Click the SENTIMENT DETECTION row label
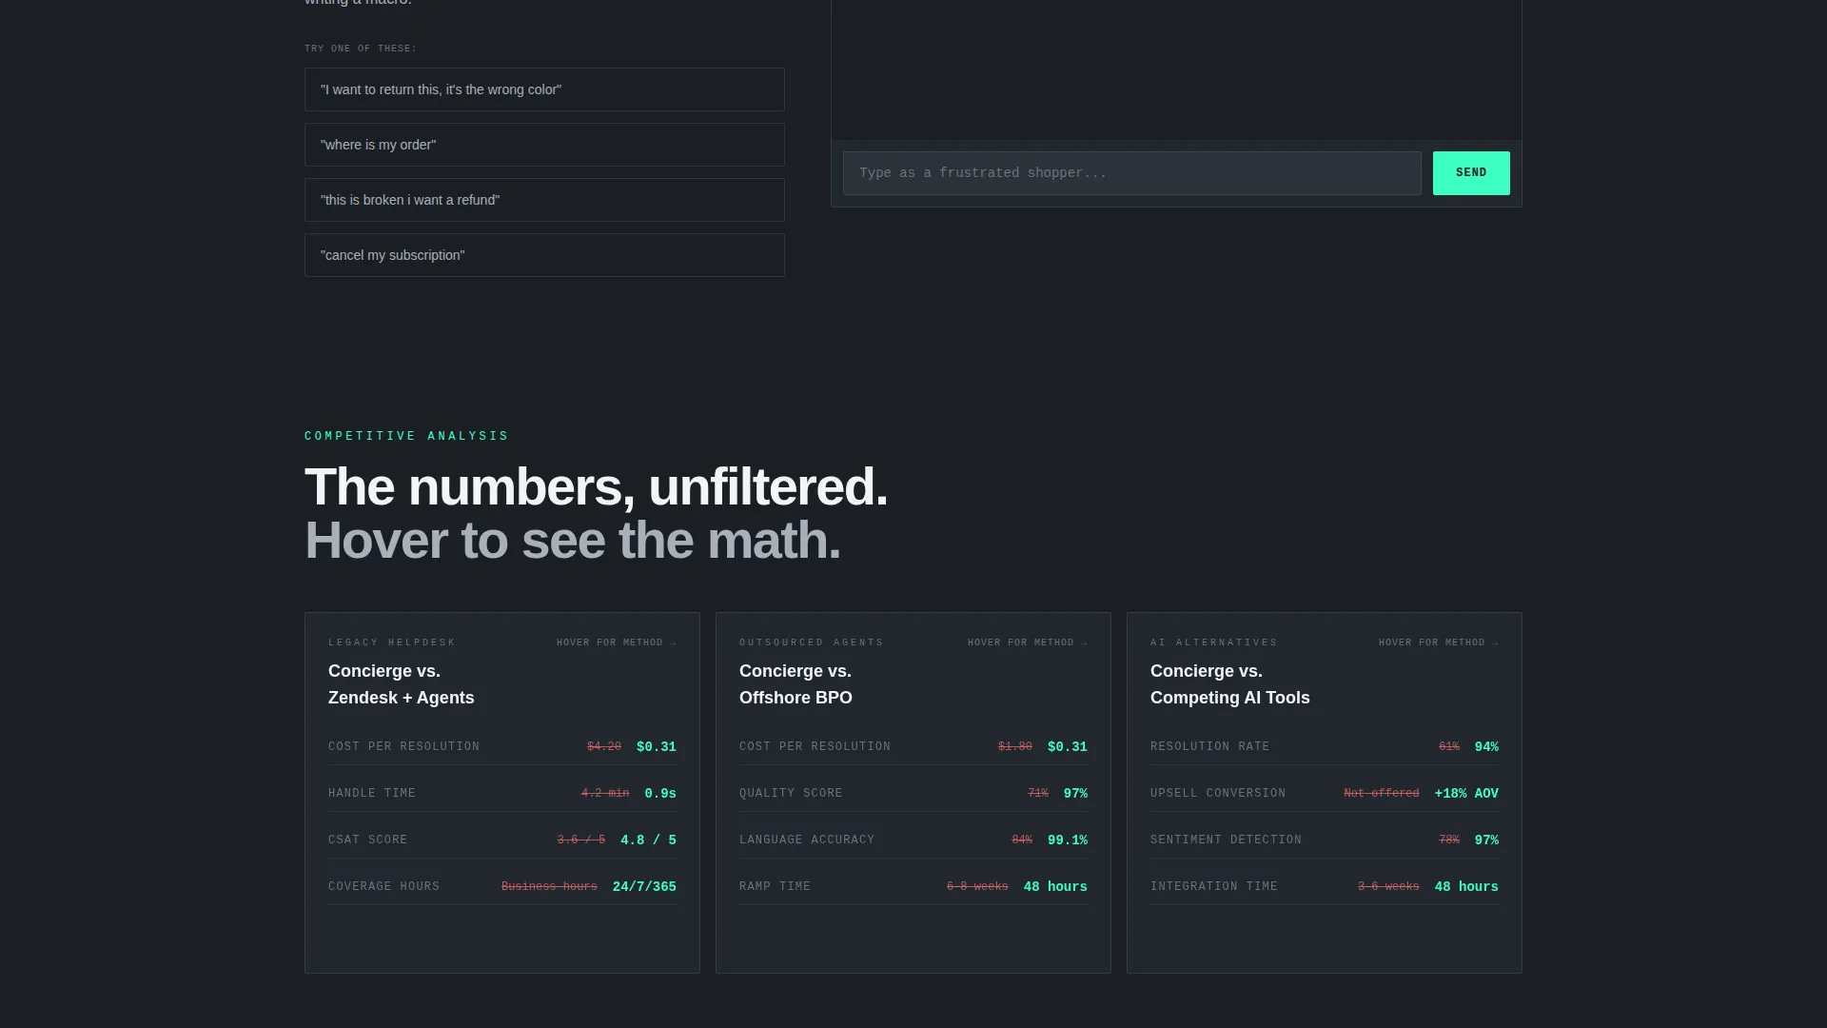Image resolution: width=1827 pixels, height=1028 pixels. click(1227, 840)
